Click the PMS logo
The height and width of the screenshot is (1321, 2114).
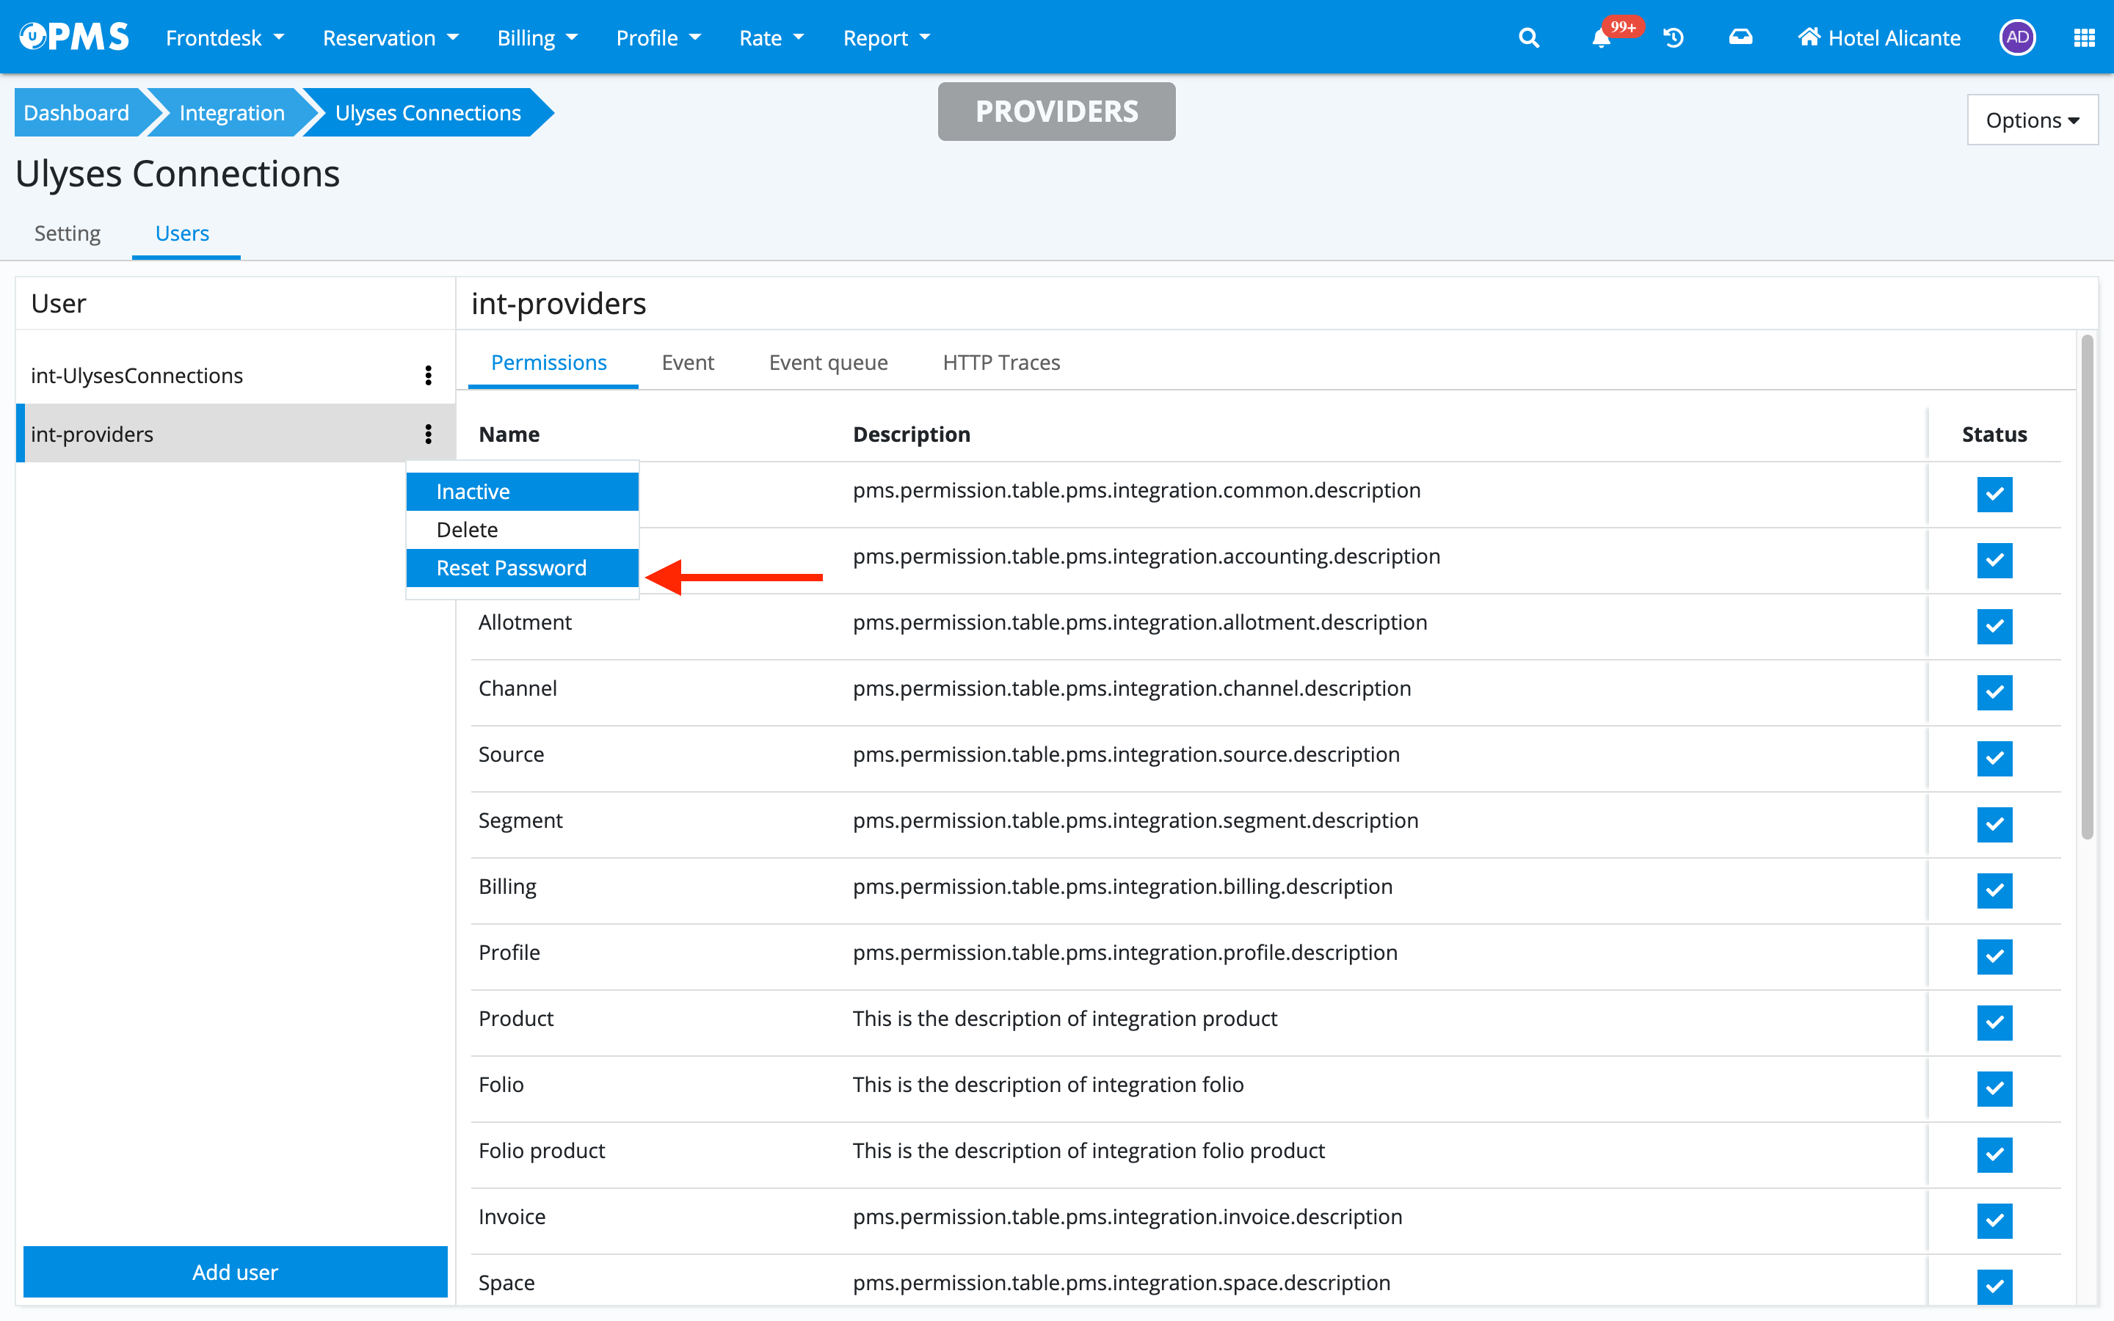click(74, 37)
